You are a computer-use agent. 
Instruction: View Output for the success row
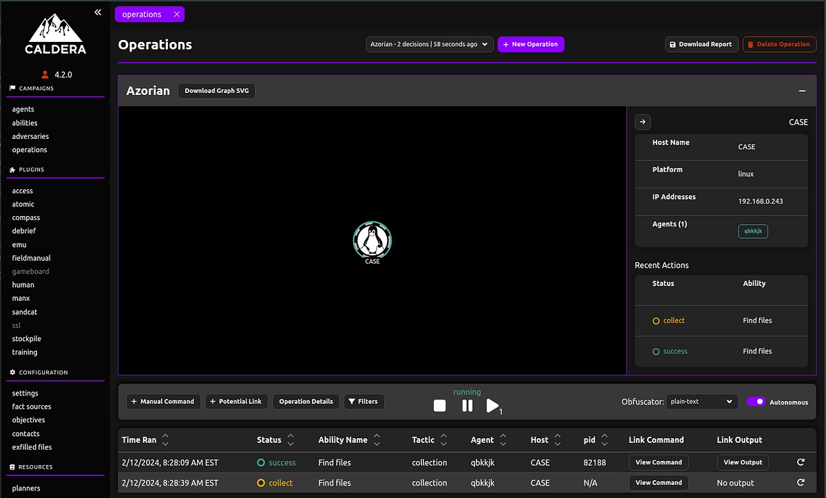[x=743, y=462]
